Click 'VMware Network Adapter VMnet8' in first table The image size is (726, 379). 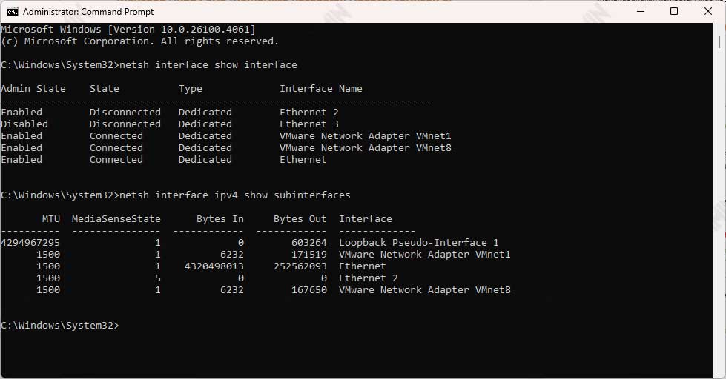[x=366, y=147]
